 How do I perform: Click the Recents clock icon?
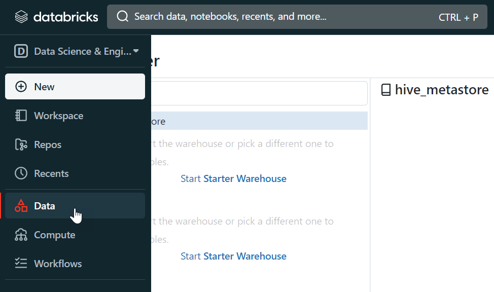(x=20, y=173)
